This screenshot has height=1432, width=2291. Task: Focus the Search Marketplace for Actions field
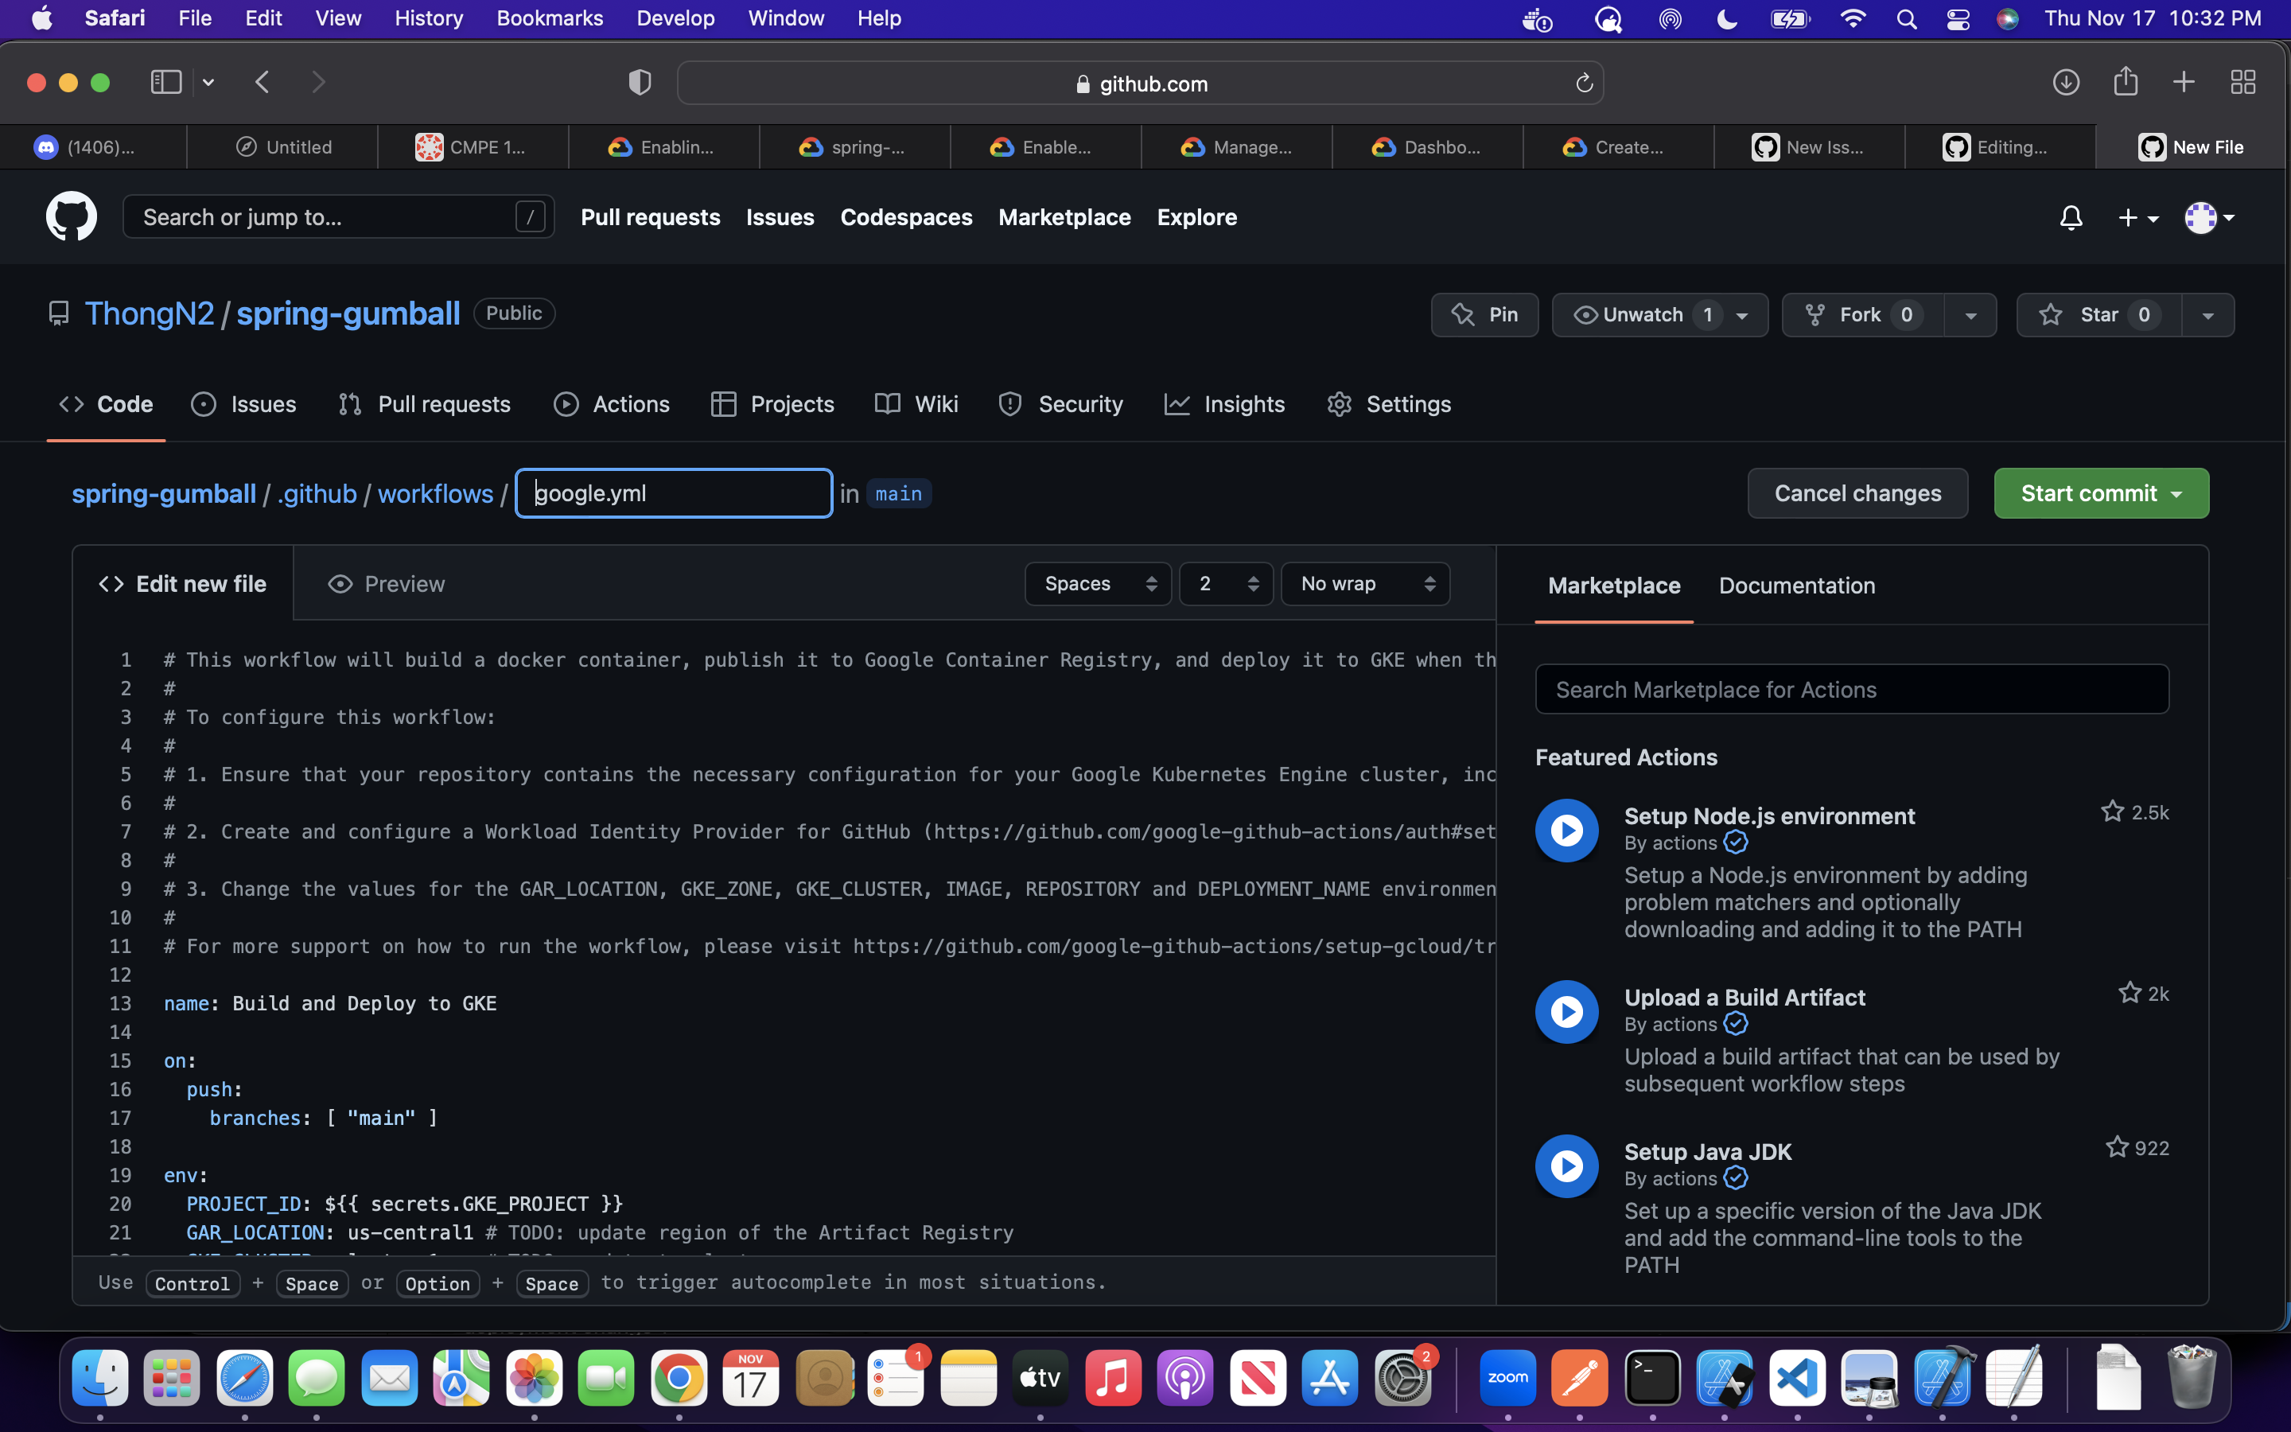pos(1851,690)
